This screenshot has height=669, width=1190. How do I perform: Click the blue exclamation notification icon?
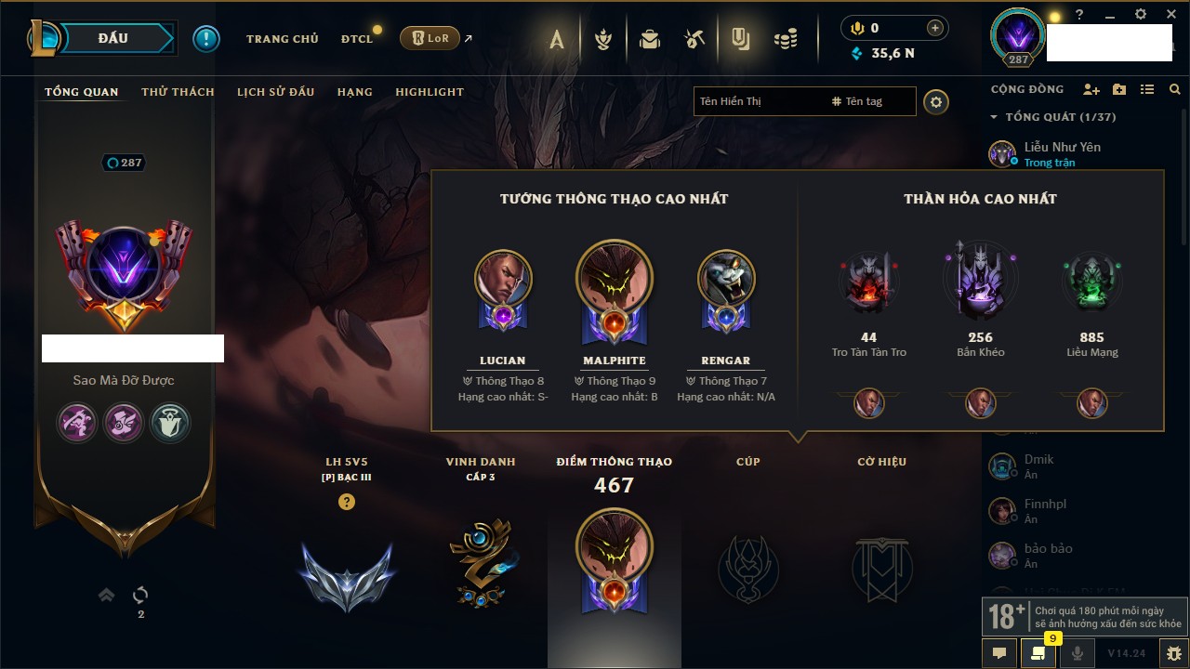pos(206,39)
